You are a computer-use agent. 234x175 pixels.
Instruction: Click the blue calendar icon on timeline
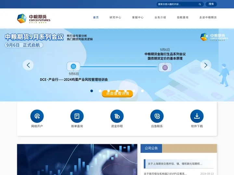pyautogui.click(x=73, y=66)
